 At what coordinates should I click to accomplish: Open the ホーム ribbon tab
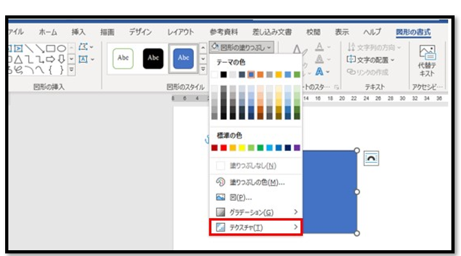pyautogui.click(x=48, y=31)
